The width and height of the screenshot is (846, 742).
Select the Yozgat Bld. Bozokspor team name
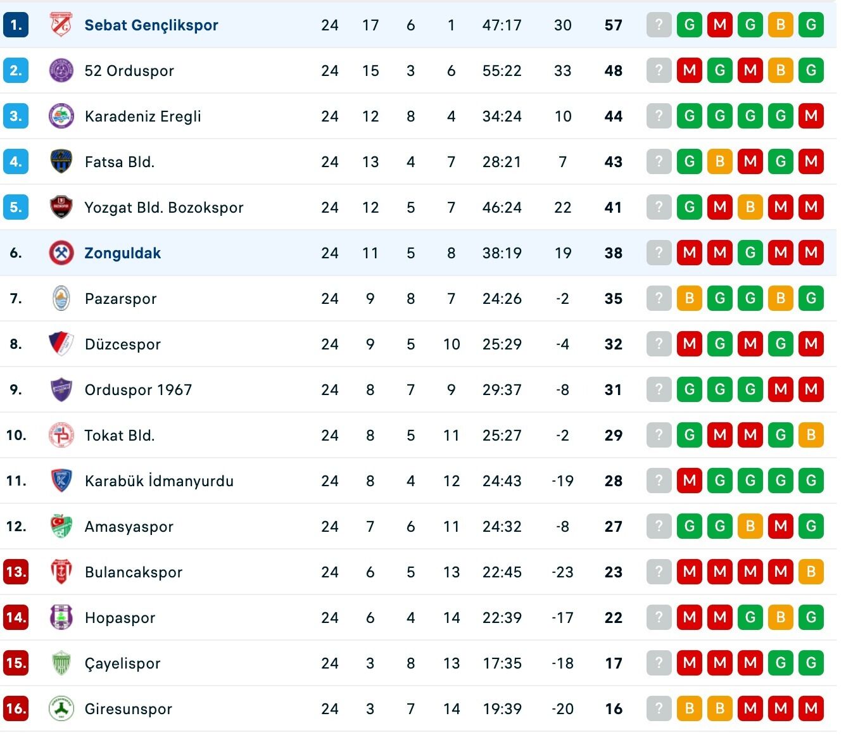pyautogui.click(x=164, y=208)
